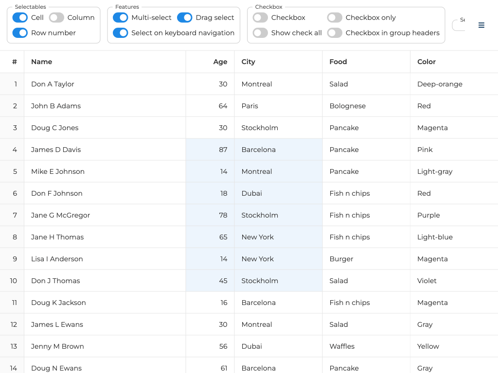Click the City column header
Image resolution: width=498 pixels, height=373 pixels.
[x=249, y=62]
